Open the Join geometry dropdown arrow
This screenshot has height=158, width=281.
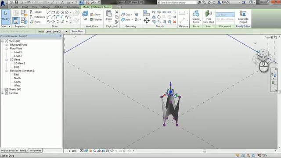(x=132, y=19)
